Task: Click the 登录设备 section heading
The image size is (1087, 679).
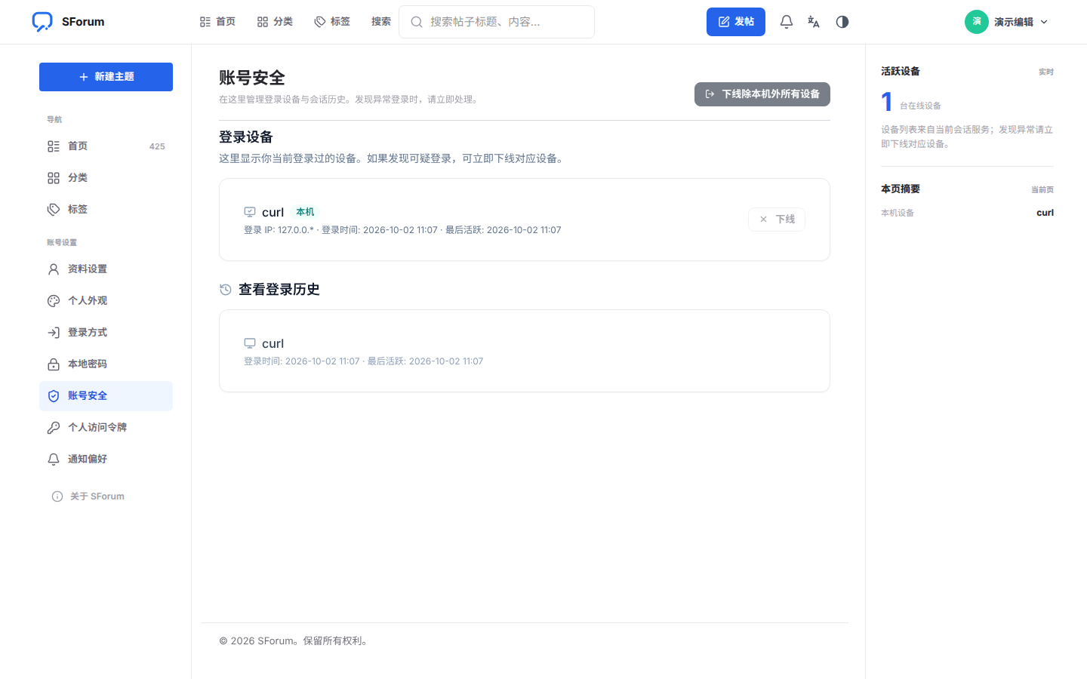Action: tap(246, 137)
